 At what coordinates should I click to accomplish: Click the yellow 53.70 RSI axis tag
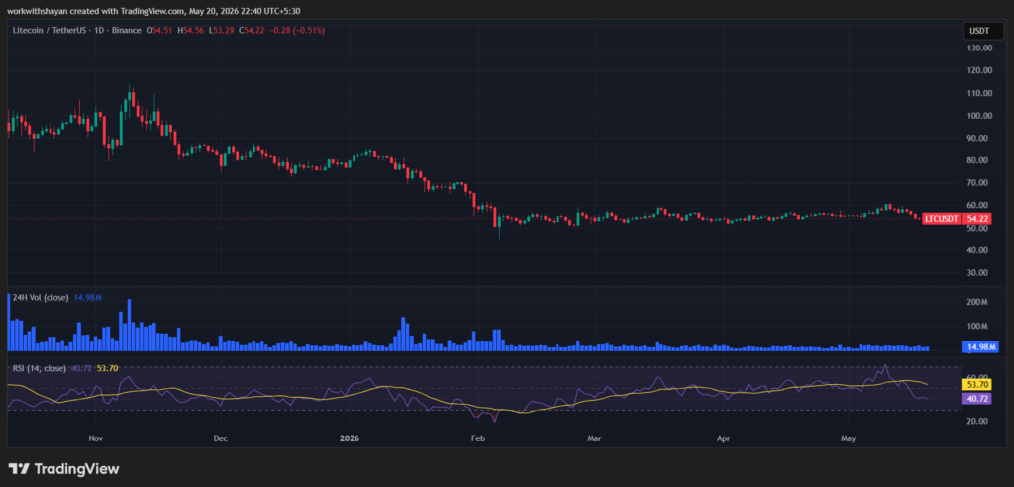(977, 384)
